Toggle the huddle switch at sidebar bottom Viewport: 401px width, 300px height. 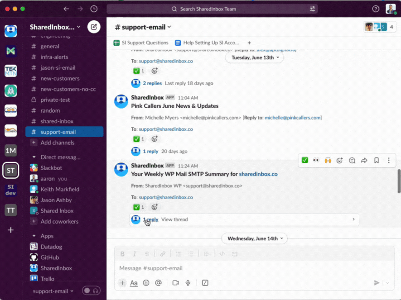click(x=91, y=290)
